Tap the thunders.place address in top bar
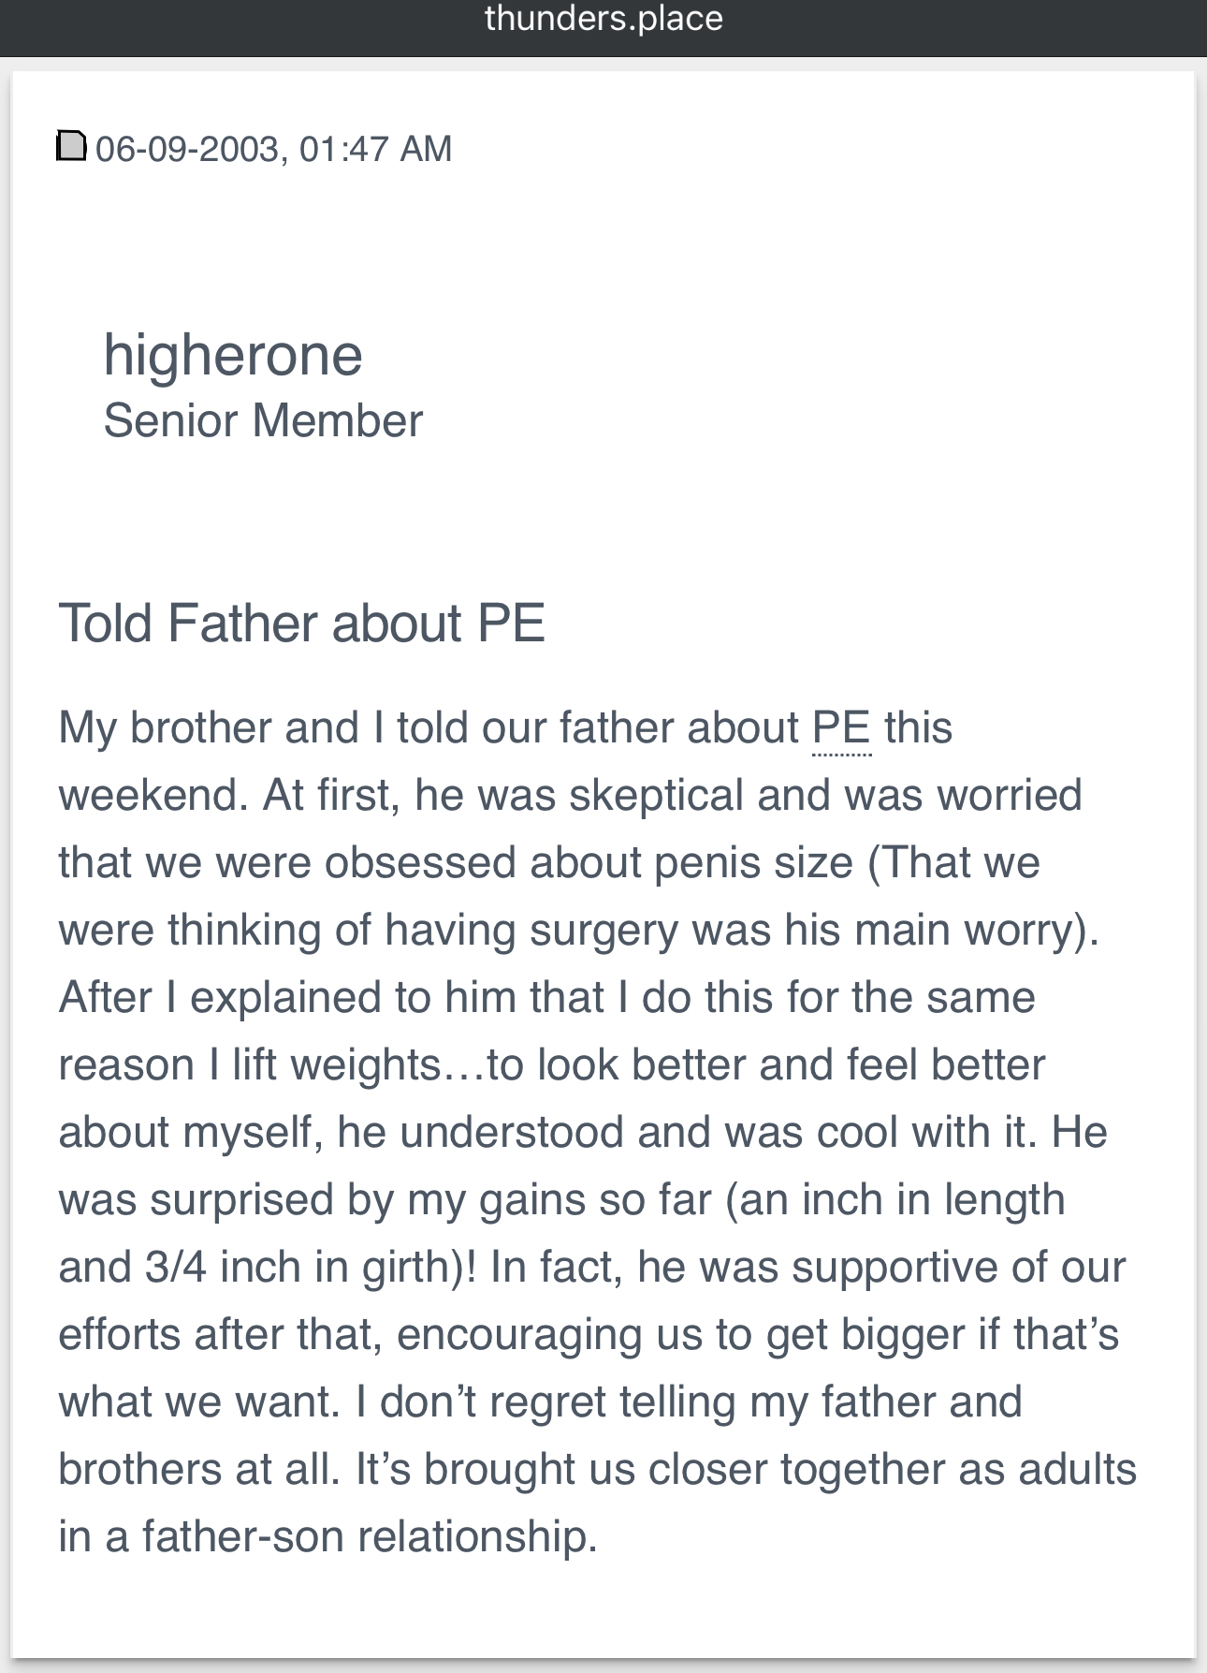The image size is (1207, 1673). pos(603,19)
